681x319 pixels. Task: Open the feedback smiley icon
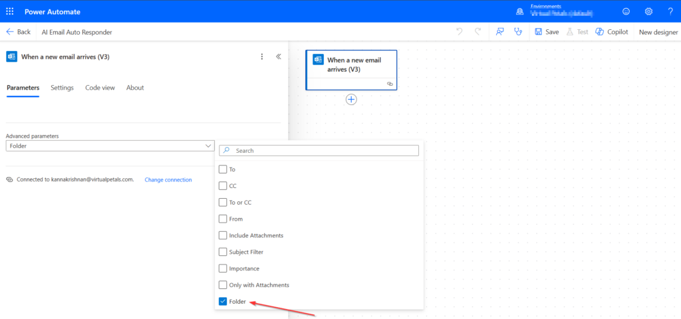[x=626, y=12]
